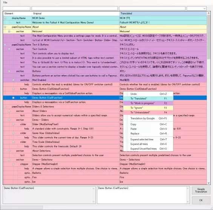Collapse the switcher Mod Enabled node
213x210 pixels.
coord(13,80)
